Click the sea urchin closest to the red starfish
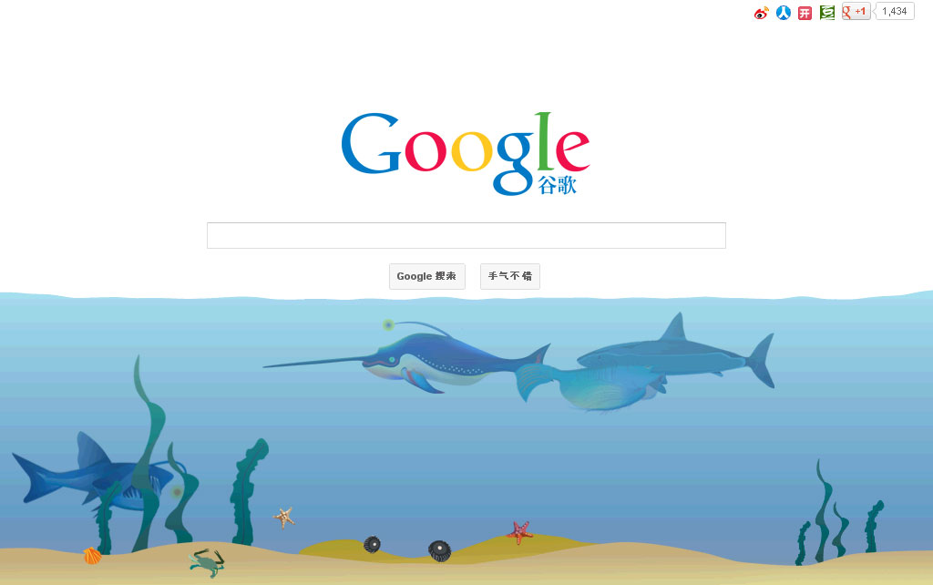 point(440,550)
